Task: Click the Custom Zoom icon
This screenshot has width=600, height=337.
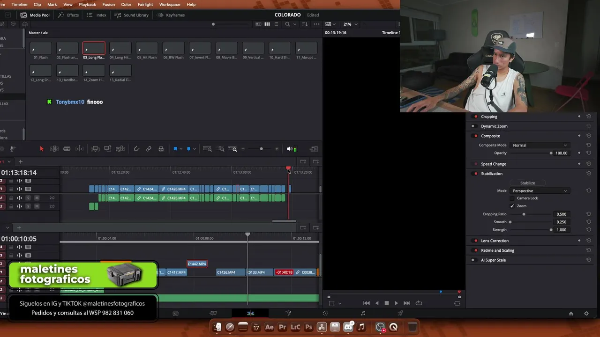Action: click(x=233, y=149)
